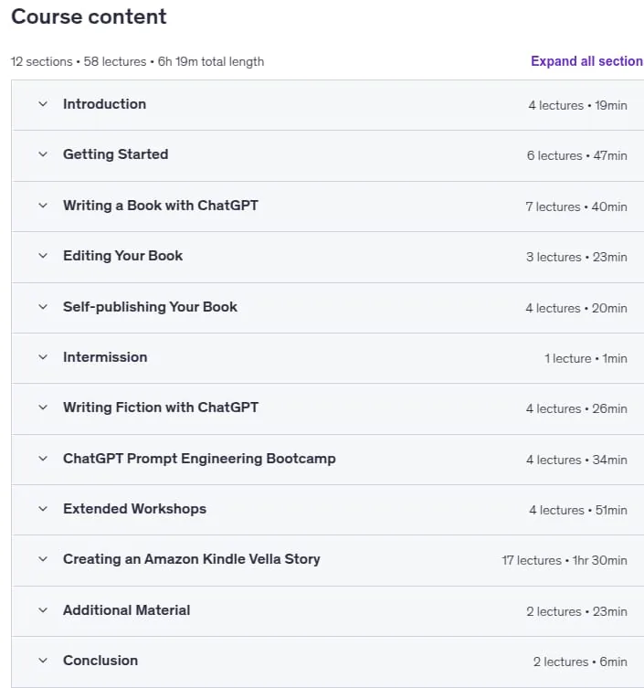Image resolution: width=644 pixels, height=688 pixels.
Task: Open Writing a Book with ChatGPT section
Action: tap(161, 206)
